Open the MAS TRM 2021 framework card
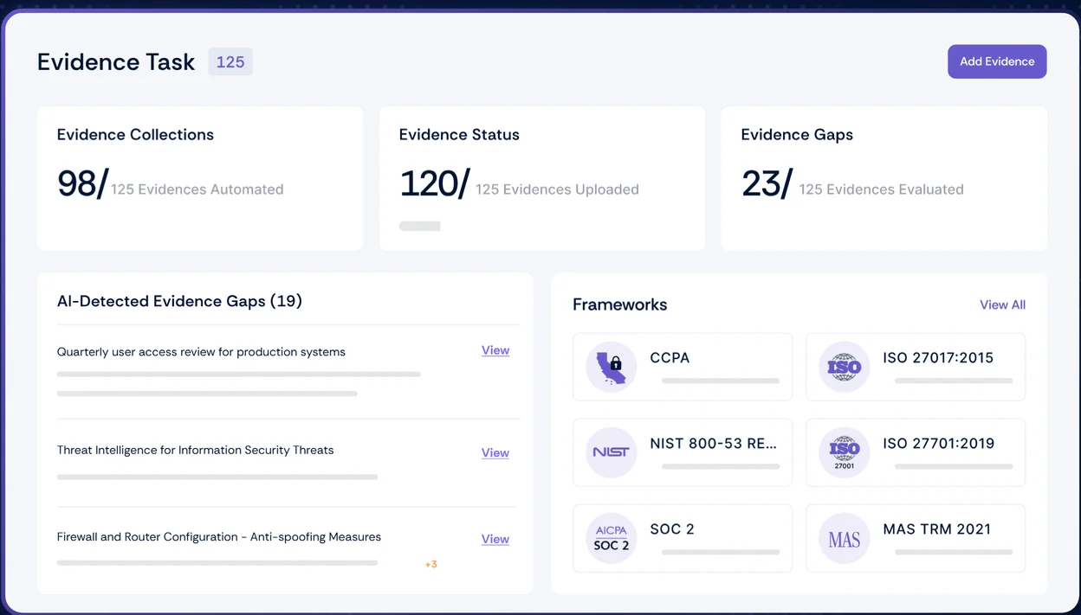 click(916, 538)
